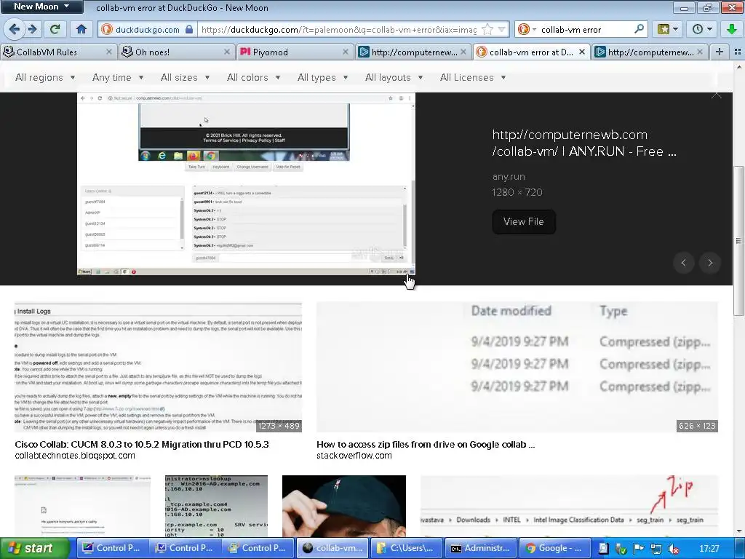Viewport: 745px width, 559px height.
Task: Reload the current page
Action: 55,29
